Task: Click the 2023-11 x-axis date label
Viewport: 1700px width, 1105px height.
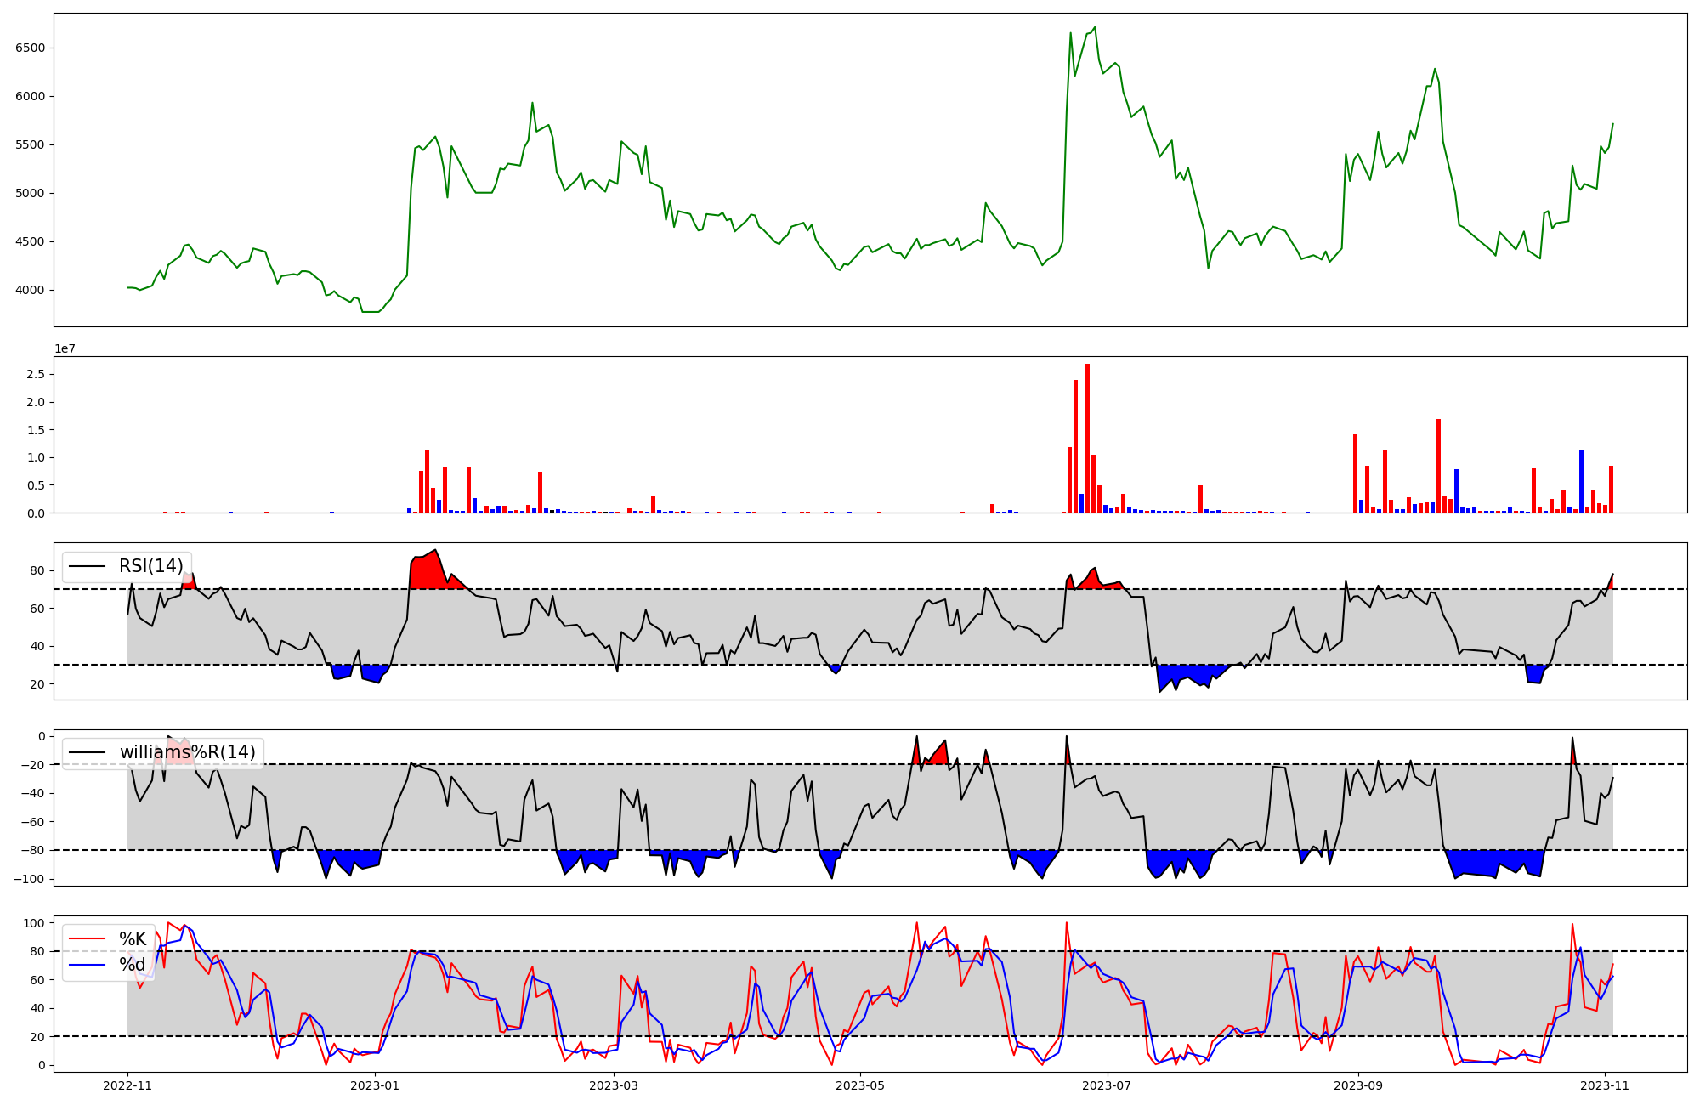Action: (x=1605, y=1085)
